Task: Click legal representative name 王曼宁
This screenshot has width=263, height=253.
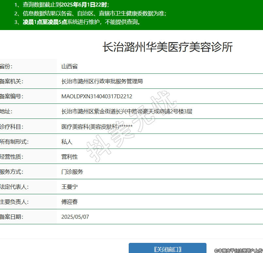Action: pyautogui.click(x=70, y=187)
